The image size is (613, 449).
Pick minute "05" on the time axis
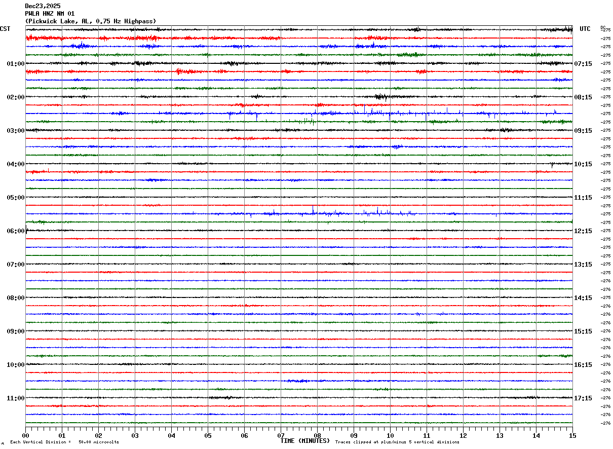tap(208, 435)
